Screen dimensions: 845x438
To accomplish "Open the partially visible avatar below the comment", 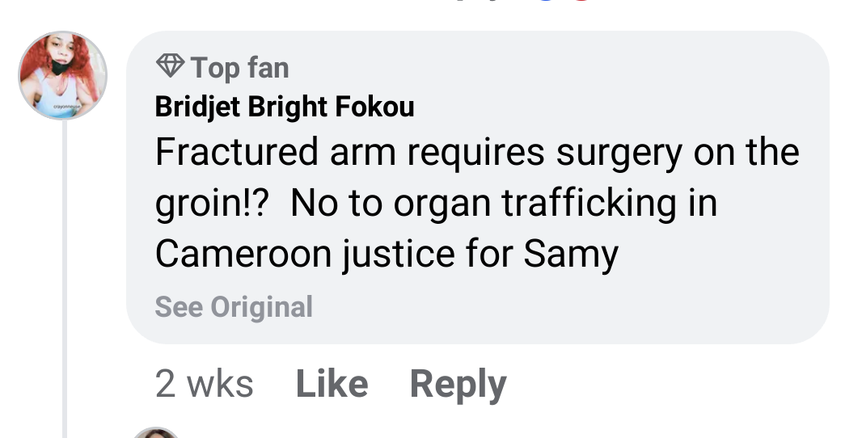I will coord(155,432).
